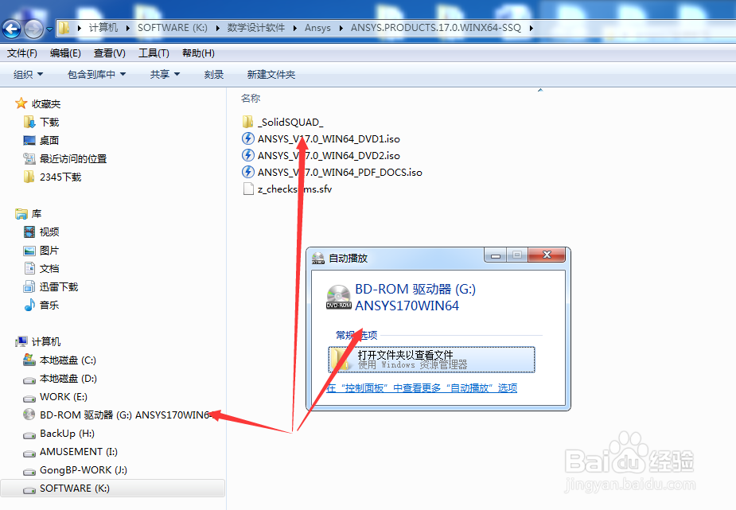
Task: Open the 视频 library
Action: [x=49, y=232]
